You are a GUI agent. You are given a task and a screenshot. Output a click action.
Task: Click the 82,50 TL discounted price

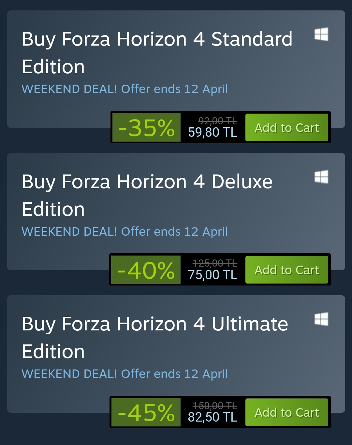coord(213,417)
